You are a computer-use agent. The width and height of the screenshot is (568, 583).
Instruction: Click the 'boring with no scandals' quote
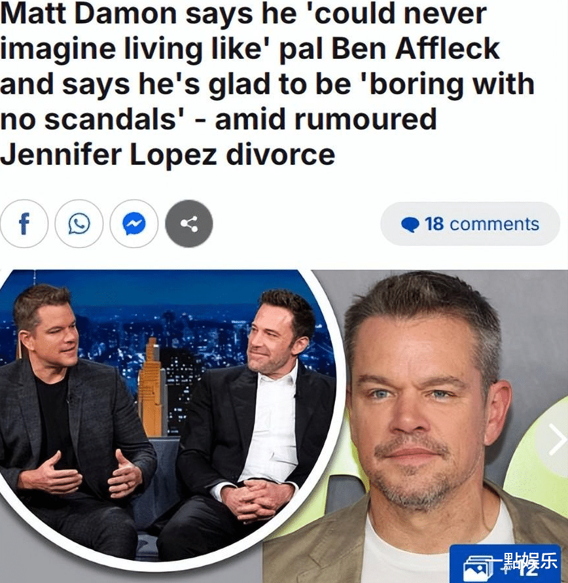tap(267, 101)
